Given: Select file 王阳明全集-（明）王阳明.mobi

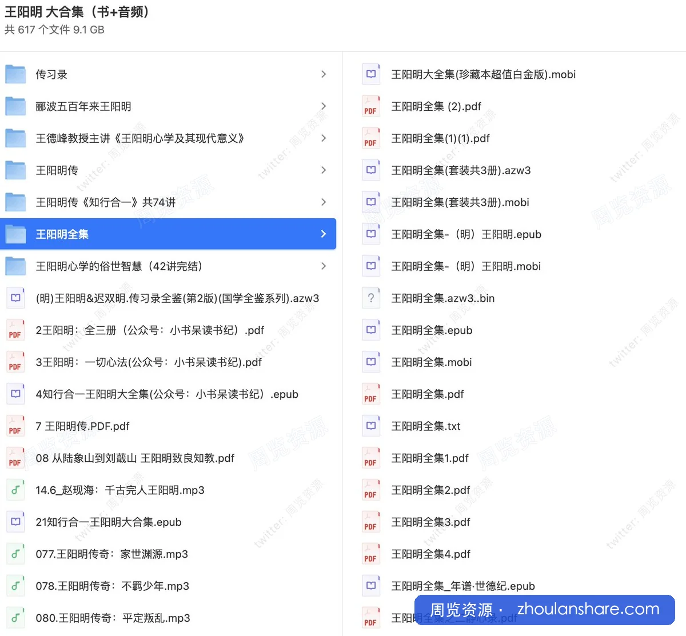Looking at the screenshot, I should pyautogui.click(x=466, y=266).
